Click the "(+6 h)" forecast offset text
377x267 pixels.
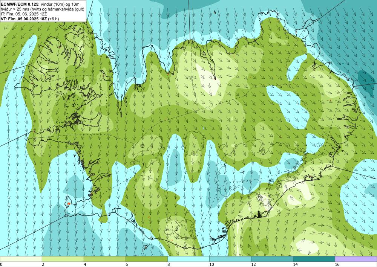[x=54, y=19]
